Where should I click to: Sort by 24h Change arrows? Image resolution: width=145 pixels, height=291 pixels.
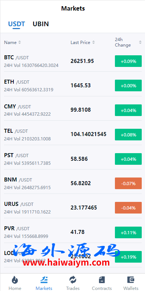[140, 43]
